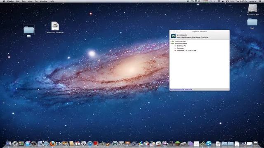The image size is (264, 148).
Task: Click the battery status in the menu bar
Action: tap(230, 1)
